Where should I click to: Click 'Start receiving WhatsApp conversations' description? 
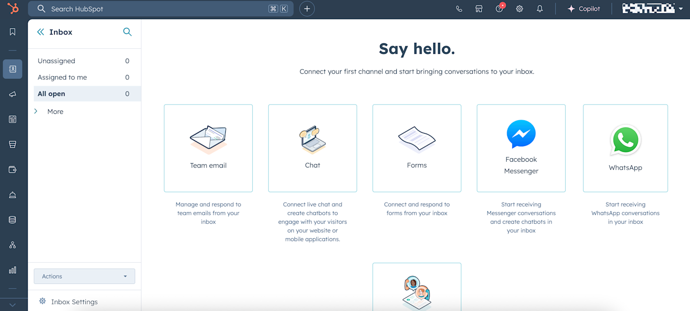pos(625,213)
